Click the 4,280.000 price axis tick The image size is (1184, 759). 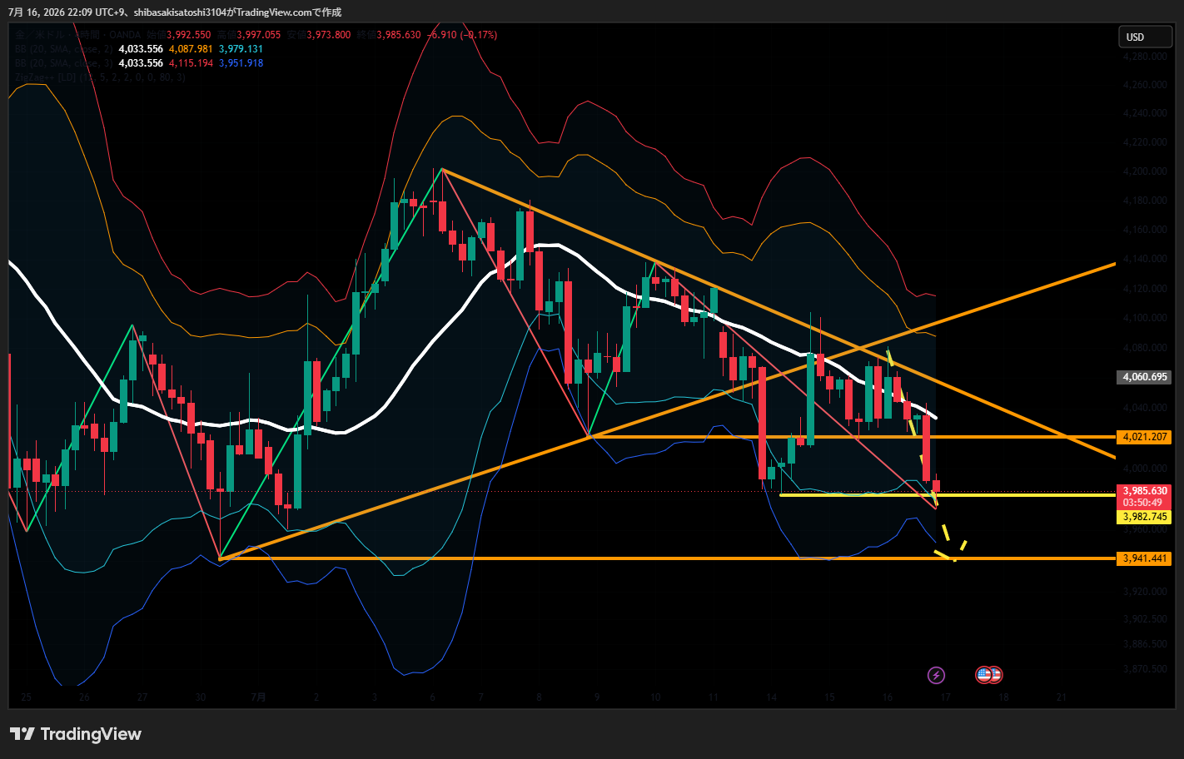coord(1145,57)
